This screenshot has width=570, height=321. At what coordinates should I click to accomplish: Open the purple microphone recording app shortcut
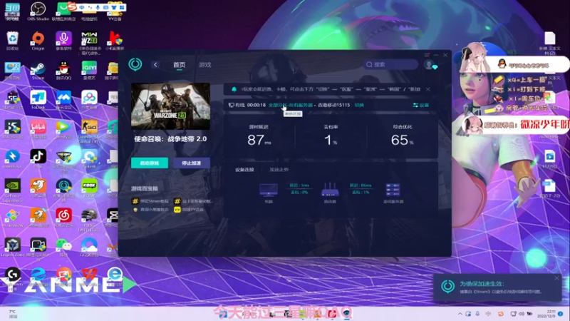[63, 40]
